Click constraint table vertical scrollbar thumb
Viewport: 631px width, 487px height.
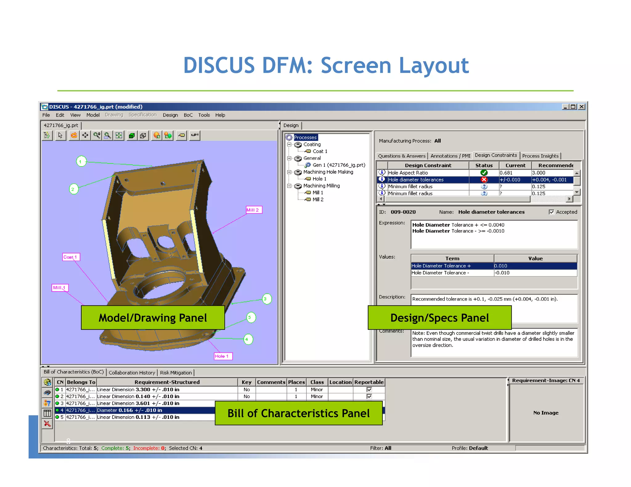click(x=577, y=181)
